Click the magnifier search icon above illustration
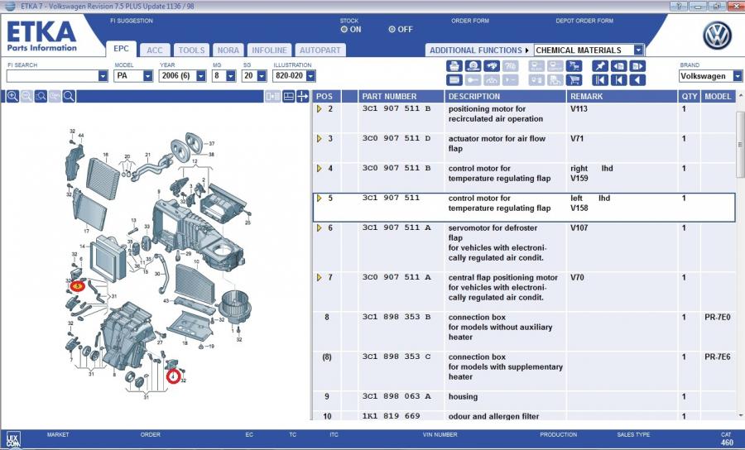 click(69, 97)
